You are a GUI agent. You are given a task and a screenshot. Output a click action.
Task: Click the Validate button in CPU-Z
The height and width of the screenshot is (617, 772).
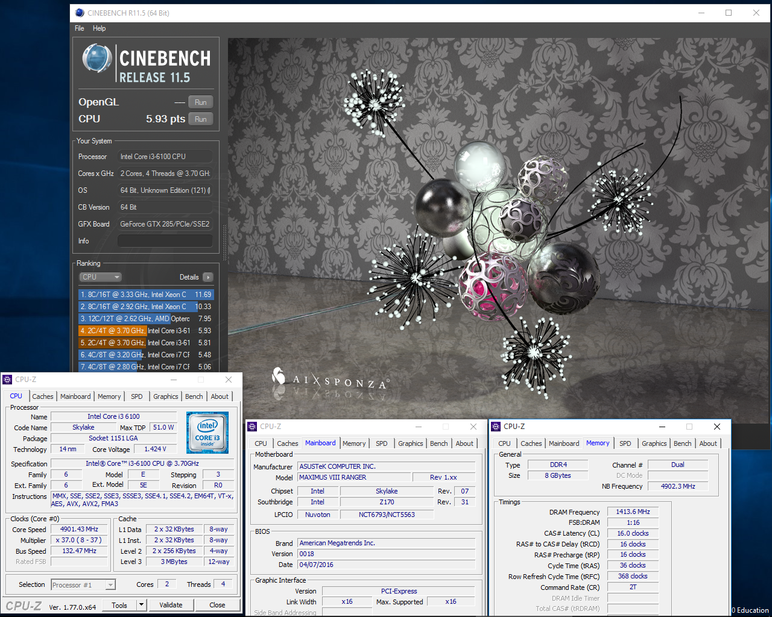pos(171,605)
